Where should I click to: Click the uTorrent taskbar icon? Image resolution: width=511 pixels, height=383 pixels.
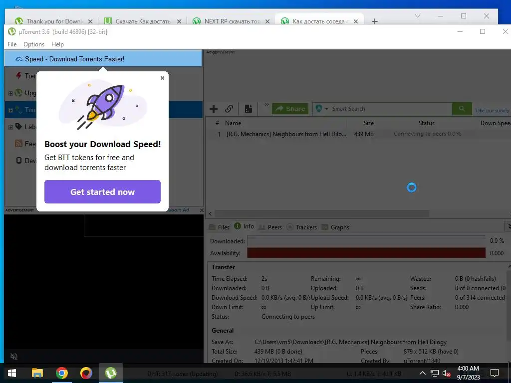click(x=111, y=373)
